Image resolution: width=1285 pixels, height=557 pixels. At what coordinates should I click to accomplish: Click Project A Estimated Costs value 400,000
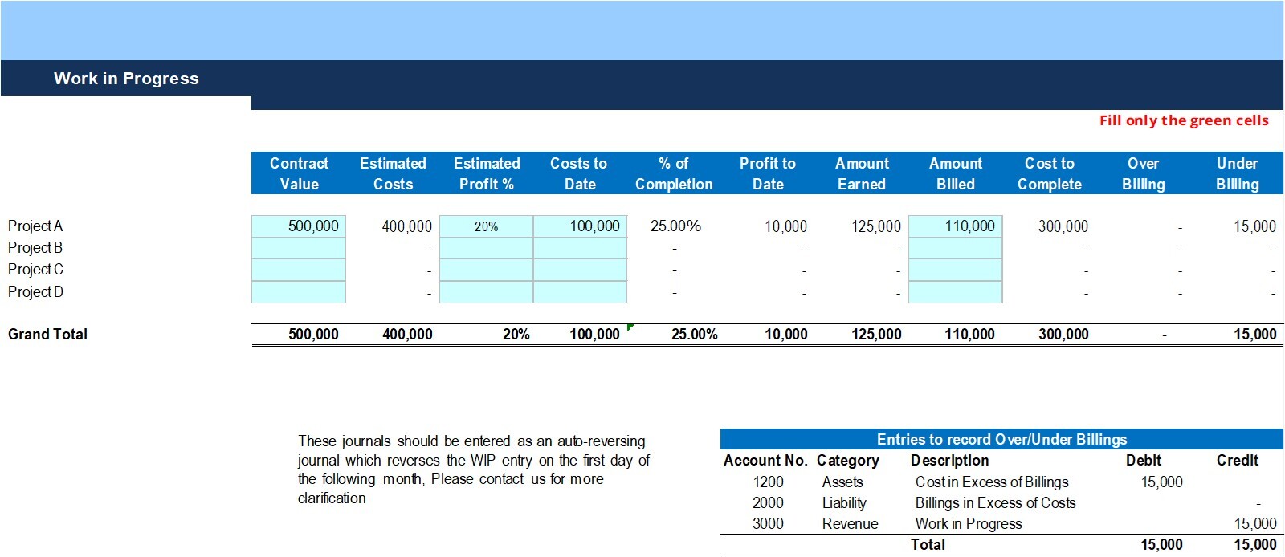coord(407,227)
